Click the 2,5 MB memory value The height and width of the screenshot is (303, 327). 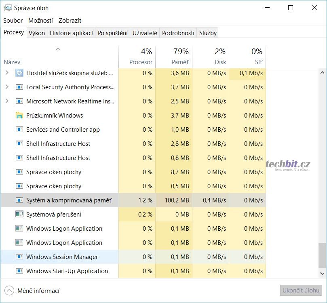click(180, 101)
